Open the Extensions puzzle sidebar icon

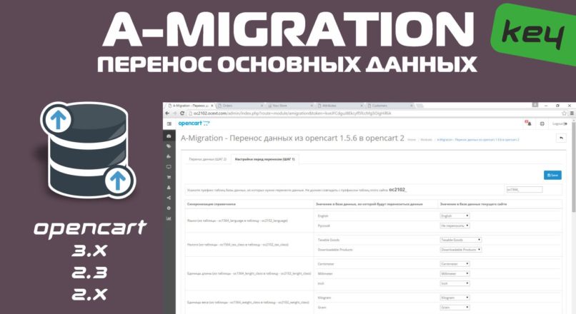click(x=169, y=156)
